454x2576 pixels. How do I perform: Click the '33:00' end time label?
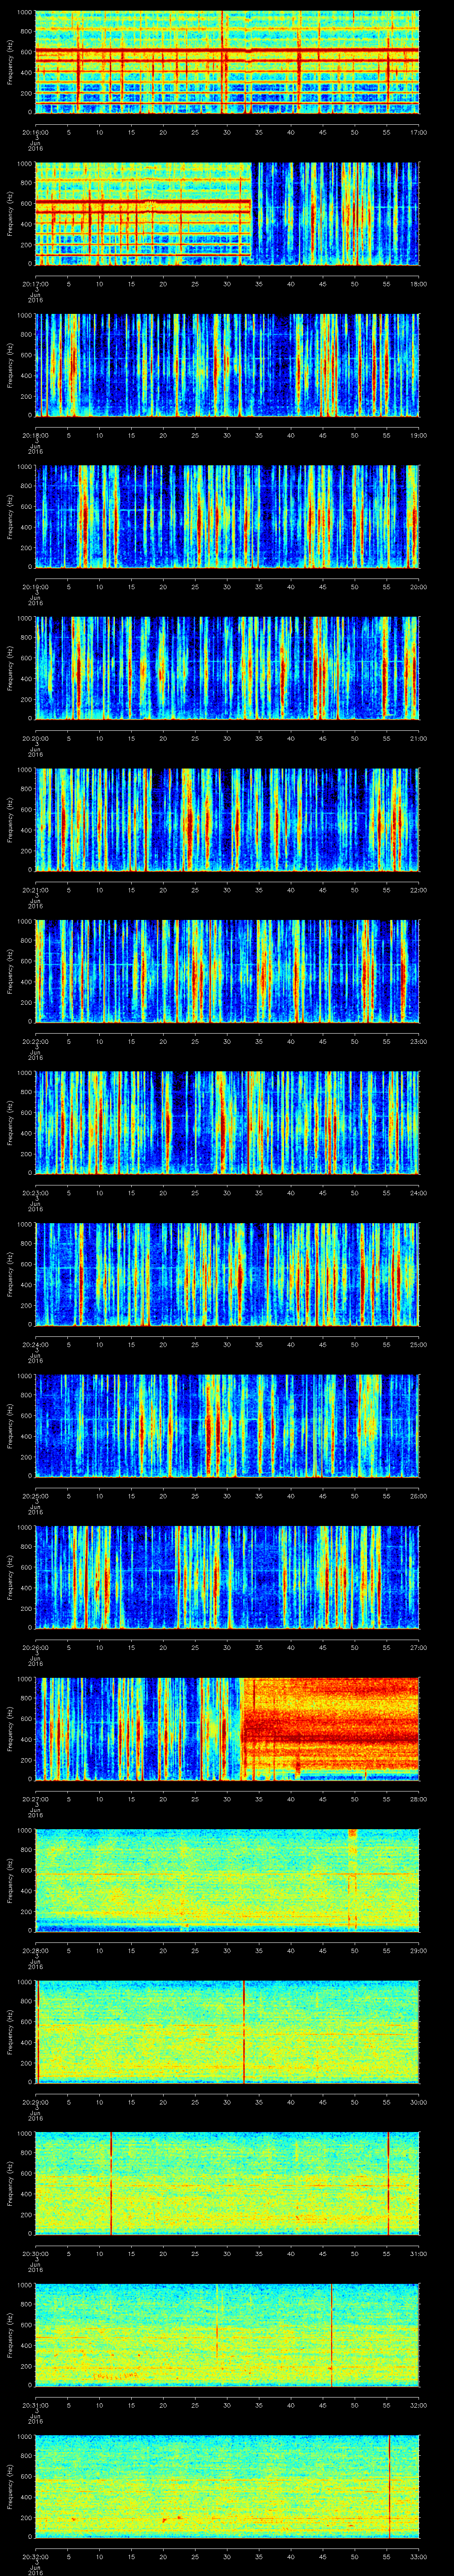(418, 2556)
